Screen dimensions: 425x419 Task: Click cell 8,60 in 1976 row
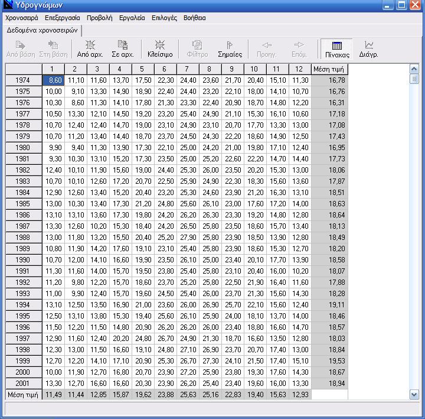coord(76,103)
